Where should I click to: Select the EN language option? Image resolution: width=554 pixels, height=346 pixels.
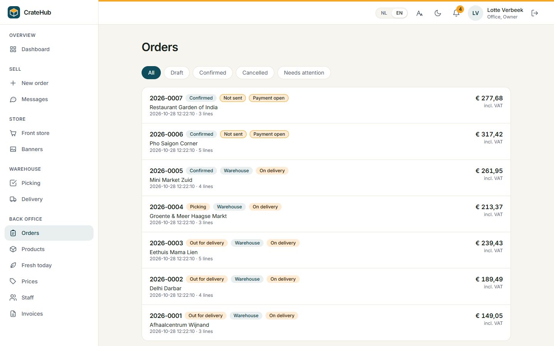click(x=399, y=13)
